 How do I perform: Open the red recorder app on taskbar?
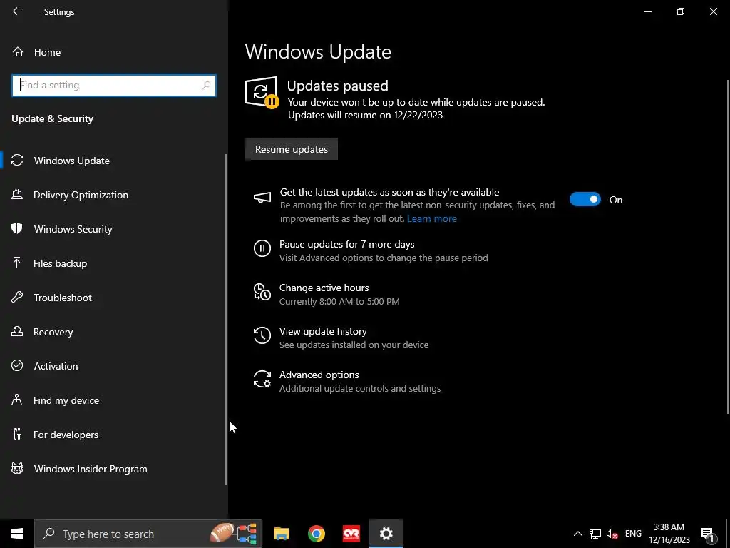[x=351, y=534]
